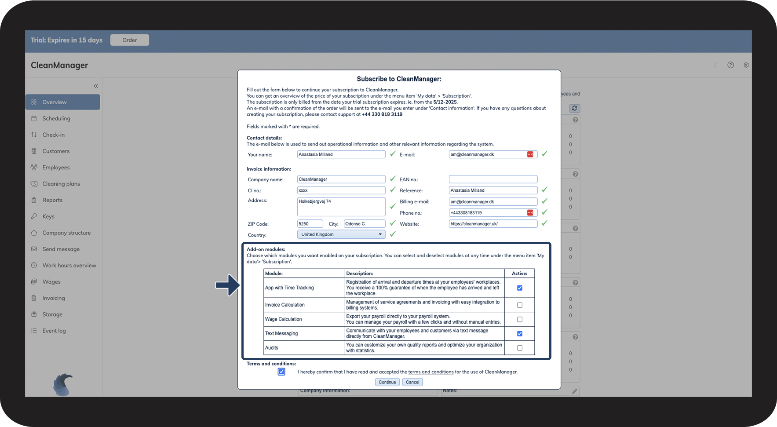Click the CI no. input field
The width and height of the screenshot is (777, 427).
[341, 190]
